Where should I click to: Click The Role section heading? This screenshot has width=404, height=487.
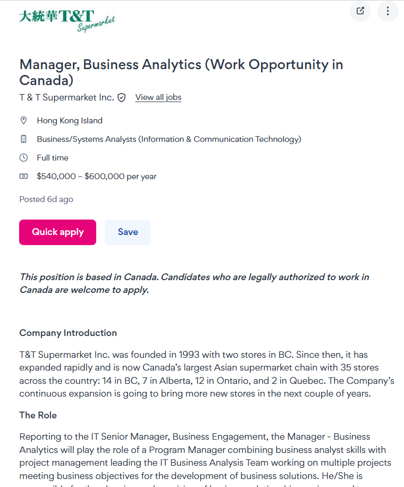38,415
